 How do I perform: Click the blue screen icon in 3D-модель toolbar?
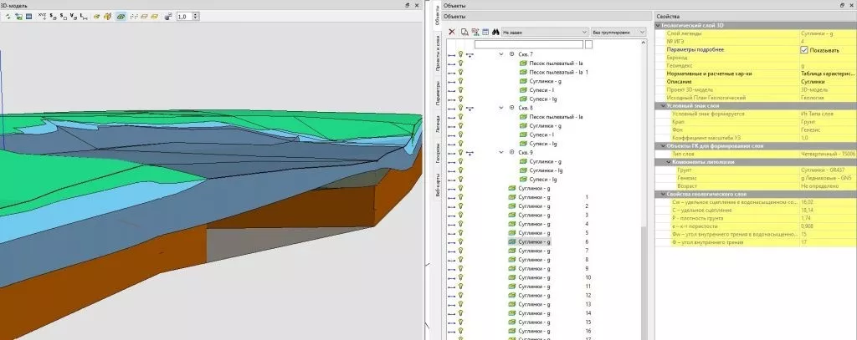pyautogui.click(x=28, y=16)
